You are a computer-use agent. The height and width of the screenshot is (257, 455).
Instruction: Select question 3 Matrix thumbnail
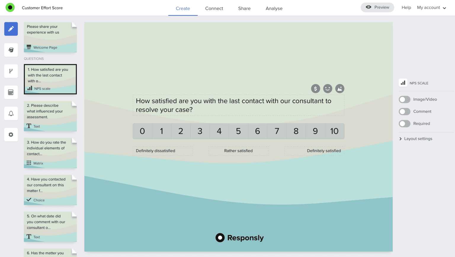[x=50, y=153]
